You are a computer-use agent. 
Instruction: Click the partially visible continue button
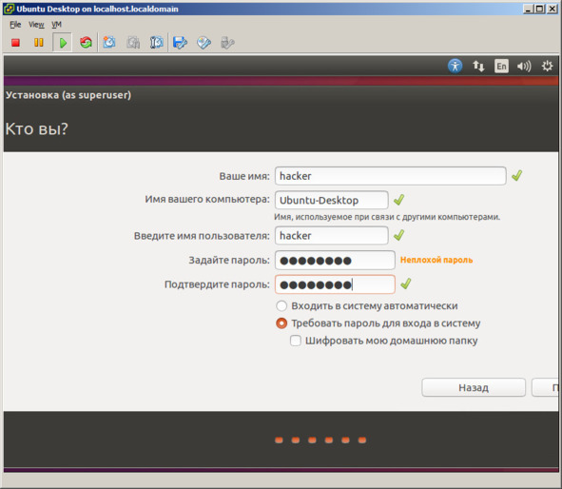tap(545, 387)
